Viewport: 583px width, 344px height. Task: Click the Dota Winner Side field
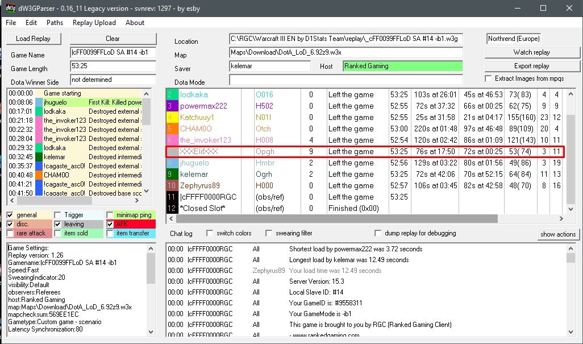coord(113,80)
